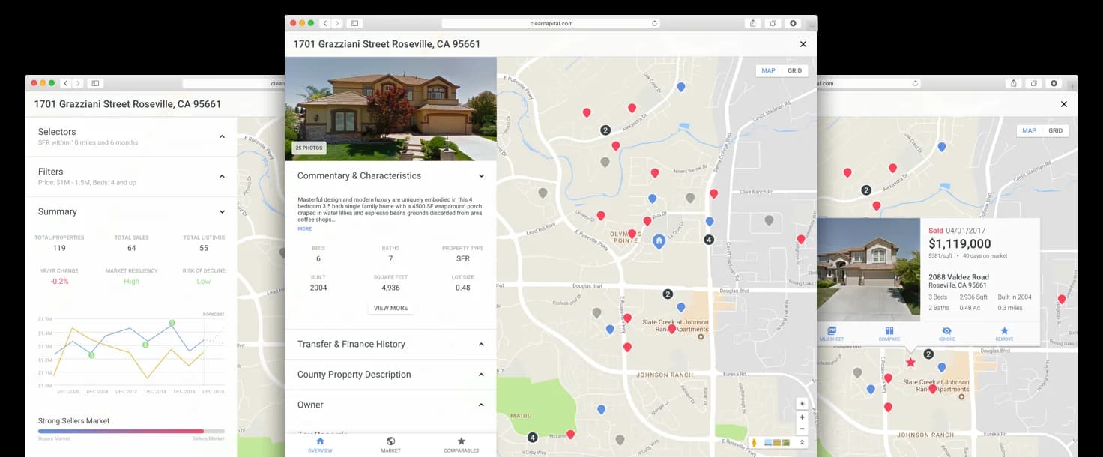Viewport: 1103px width, 457px height.
Task: Collapse map controls double-chevron
Action: 802,442
